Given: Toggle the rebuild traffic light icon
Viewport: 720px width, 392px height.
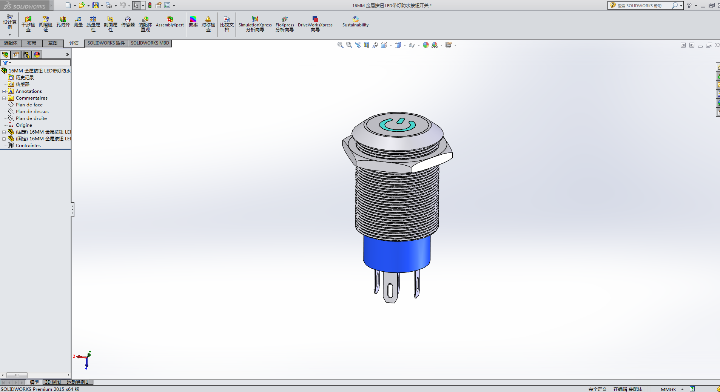Looking at the screenshot, I should 150,6.
